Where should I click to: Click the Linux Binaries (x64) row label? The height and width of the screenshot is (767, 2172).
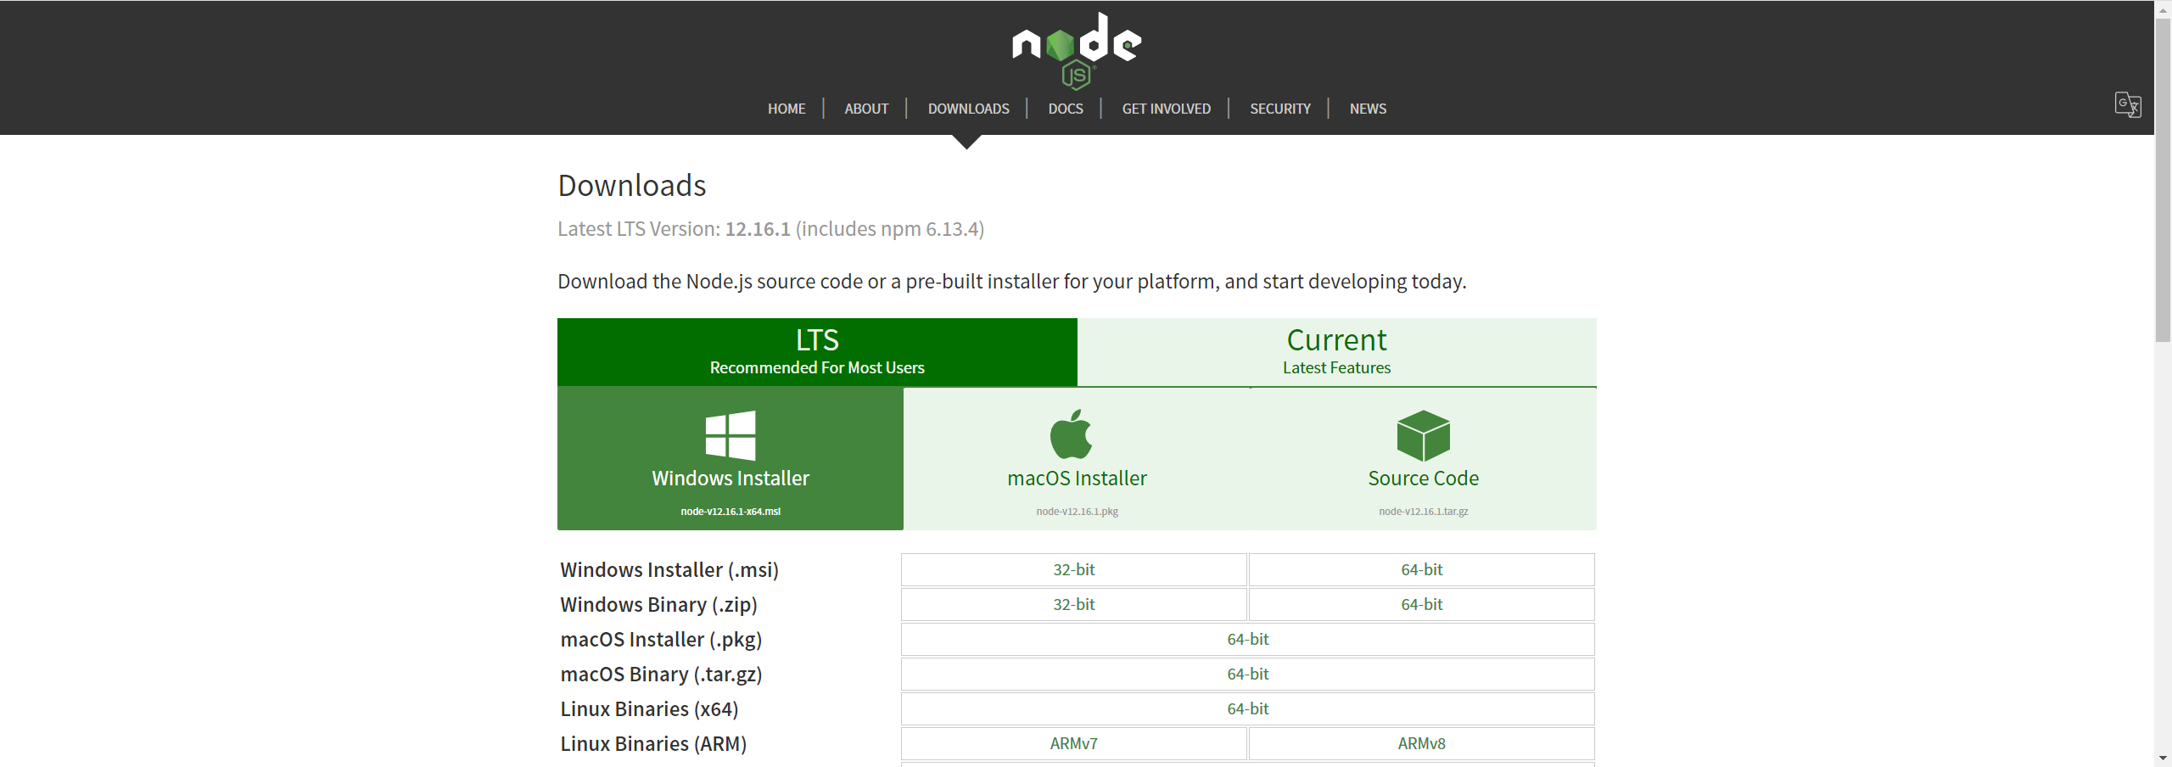coord(649,709)
